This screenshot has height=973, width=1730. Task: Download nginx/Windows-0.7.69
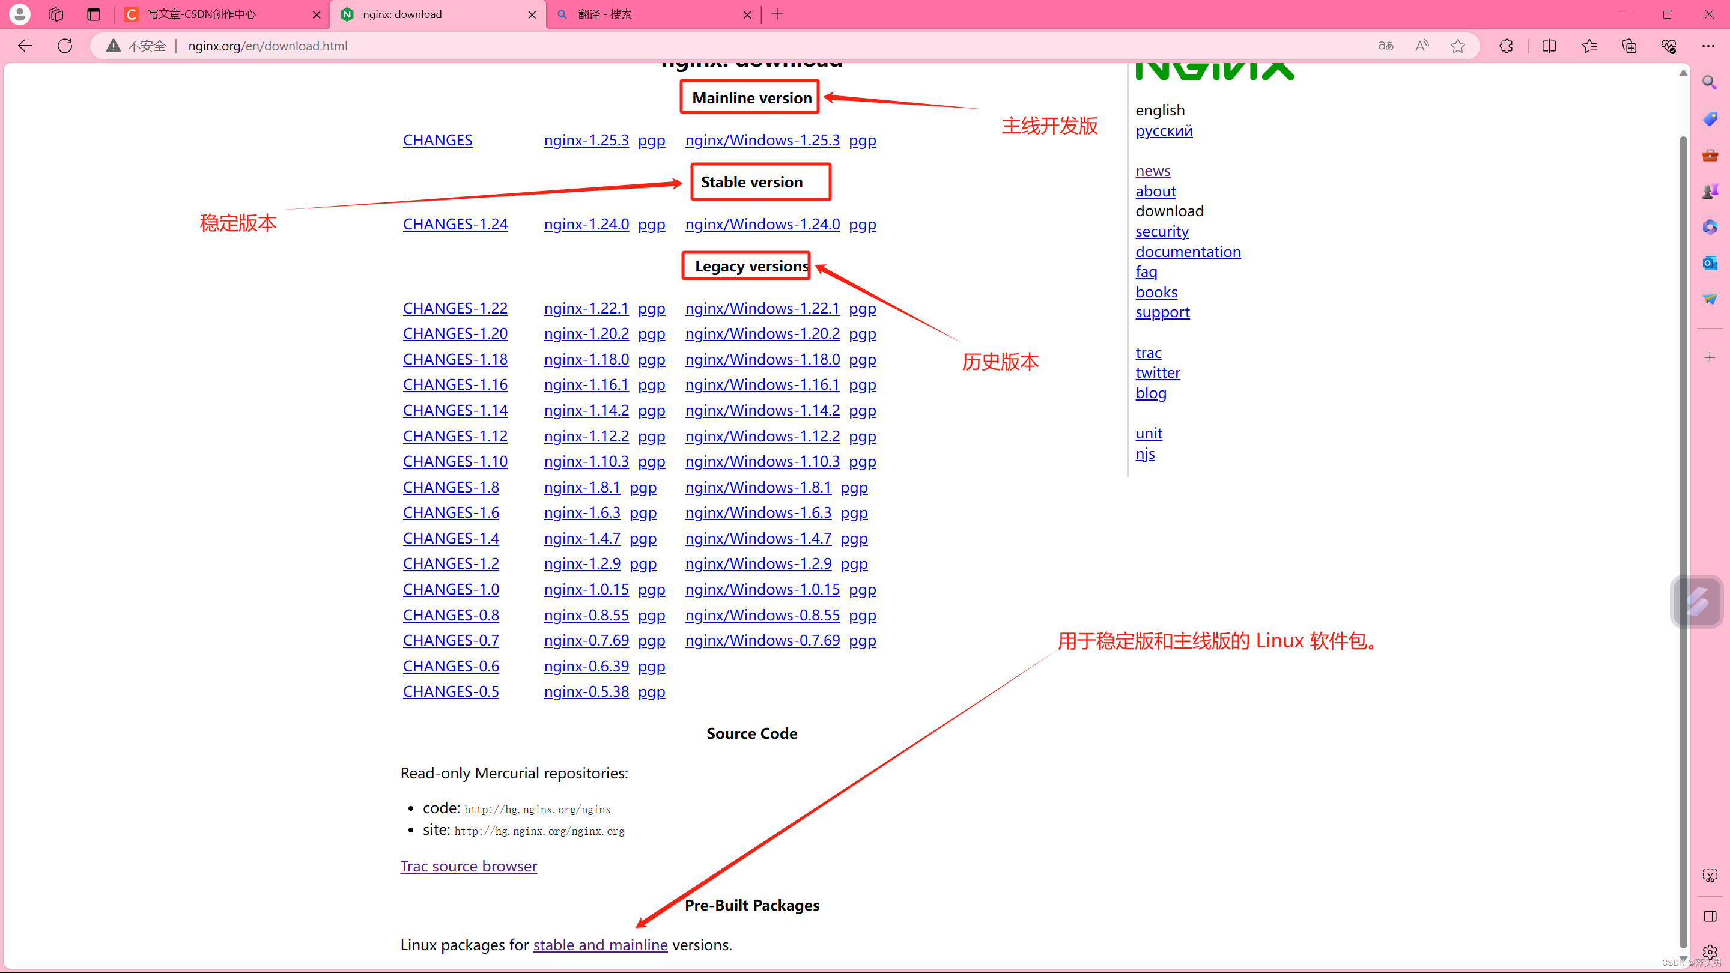(762, 641)
